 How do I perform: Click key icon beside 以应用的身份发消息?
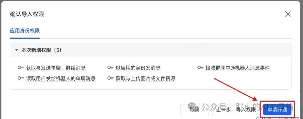111,68
